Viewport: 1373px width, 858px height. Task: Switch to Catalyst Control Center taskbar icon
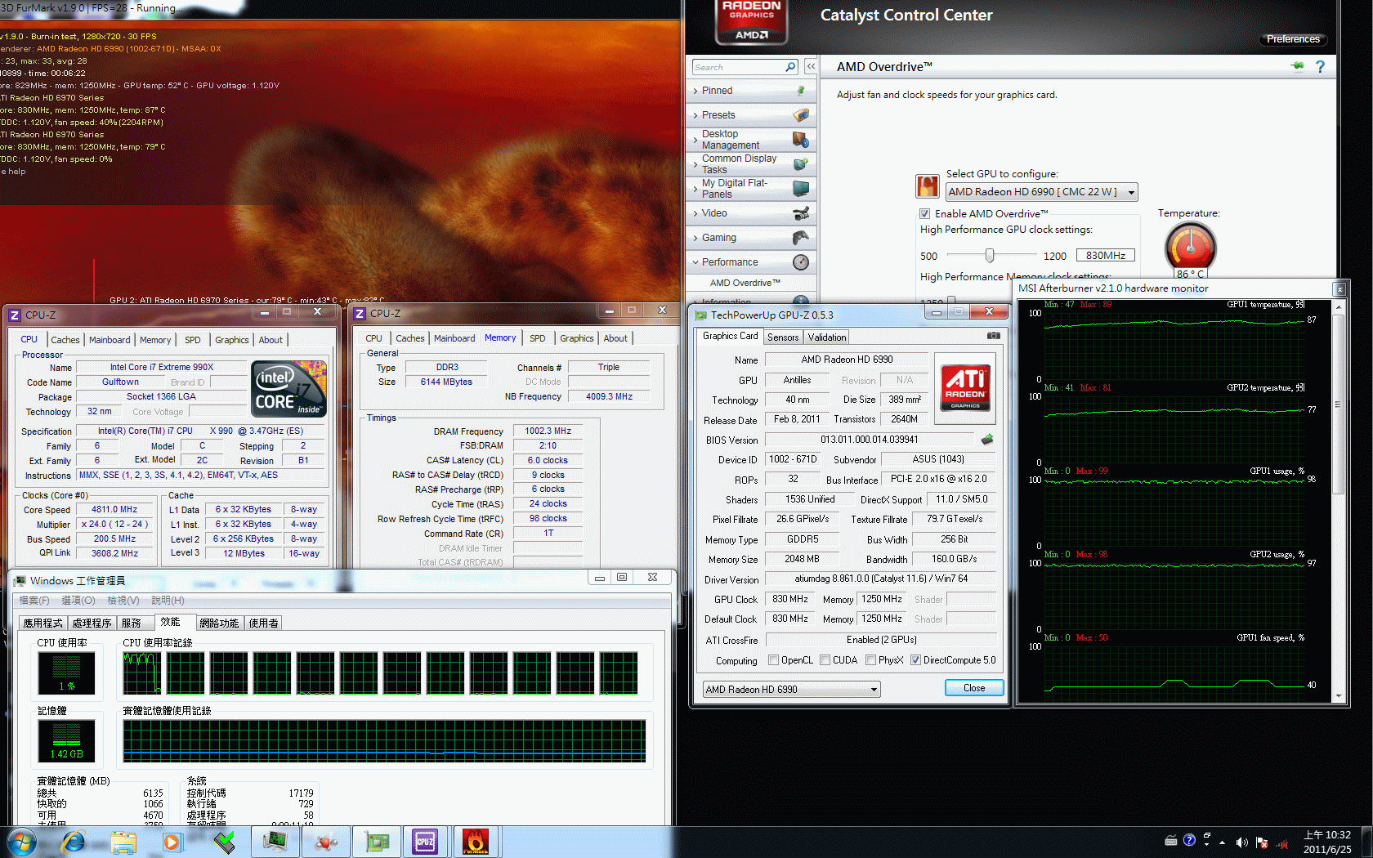(326, 842)
